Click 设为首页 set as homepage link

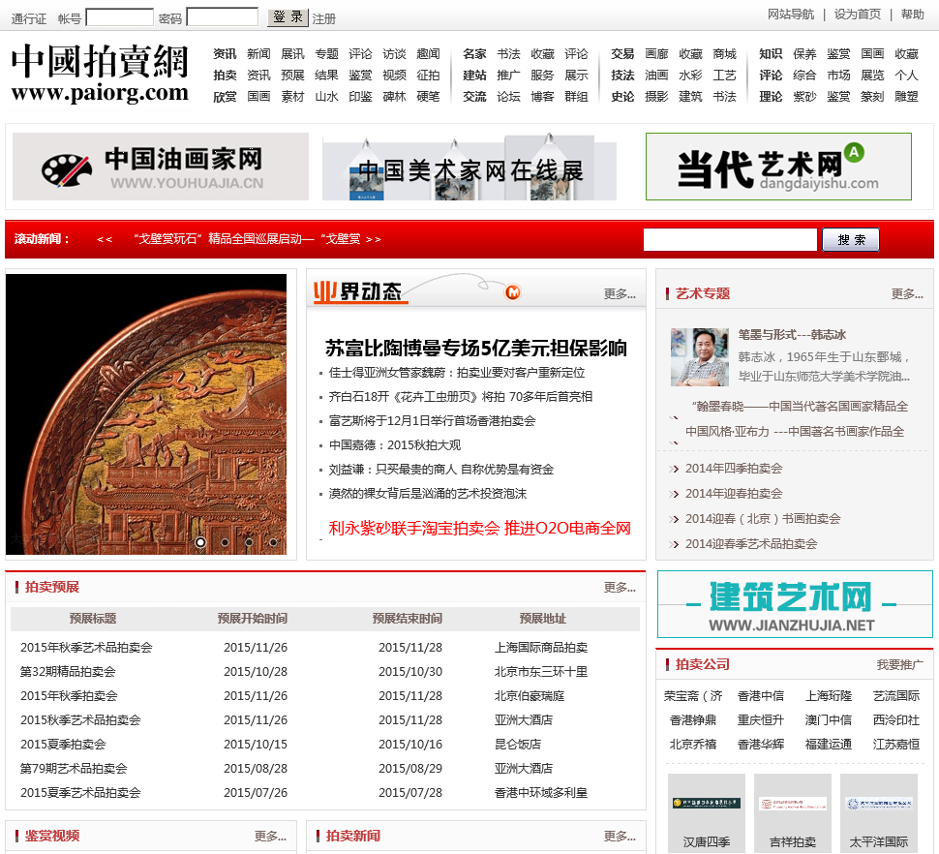click(x=858, y=15)
